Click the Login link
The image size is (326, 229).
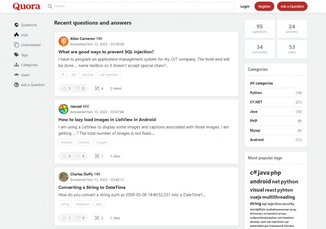(x=245, y=6)
